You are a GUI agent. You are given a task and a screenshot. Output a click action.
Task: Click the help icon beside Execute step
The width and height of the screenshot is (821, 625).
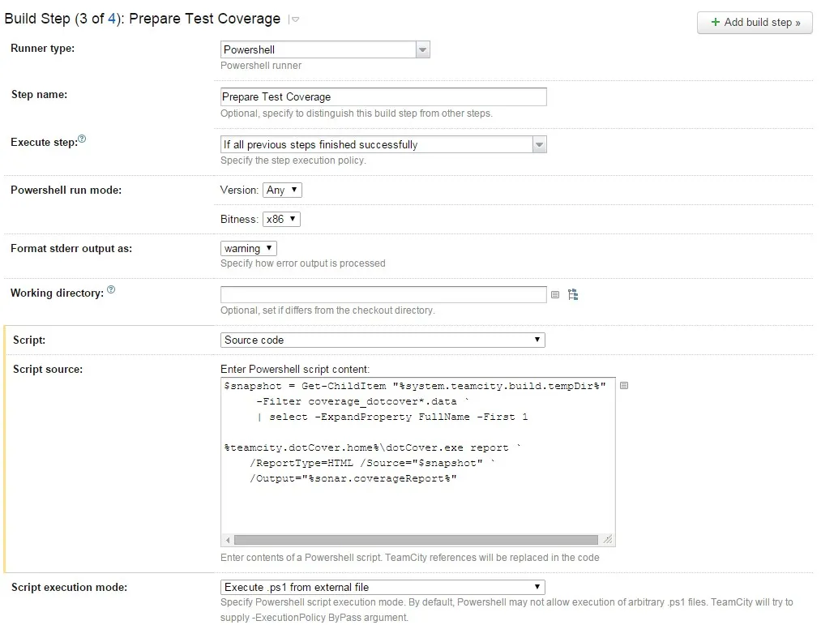(82, 139)
